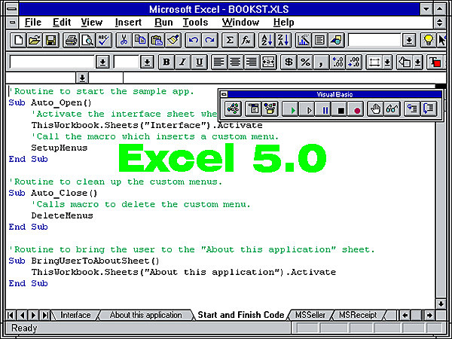The height and width of the screenshot is (339, 452).
Task: Apply Percent style icon
Action: 305,62
